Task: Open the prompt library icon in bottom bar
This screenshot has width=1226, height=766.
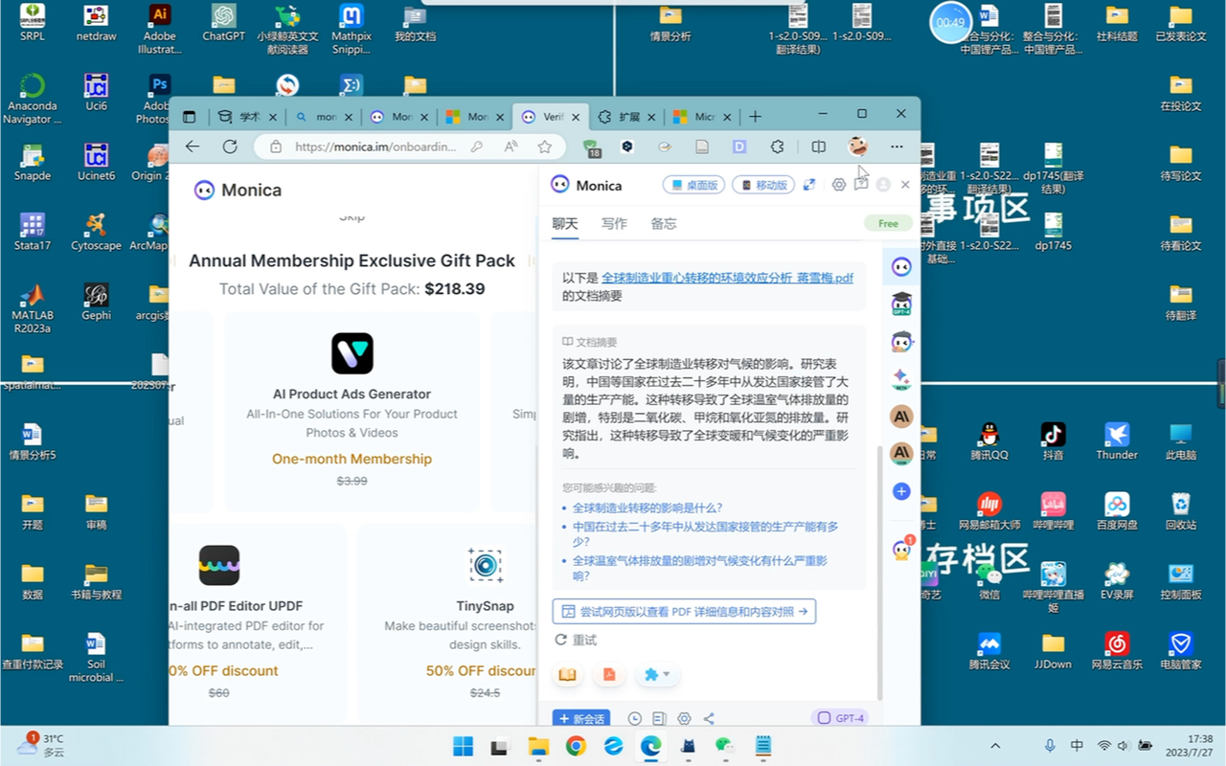Action: [659, 718]
